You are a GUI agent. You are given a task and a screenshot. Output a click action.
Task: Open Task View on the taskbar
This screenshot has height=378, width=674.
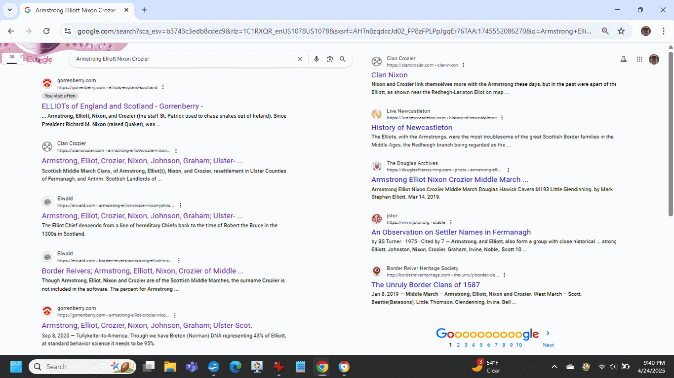click(x=149, y=367)
